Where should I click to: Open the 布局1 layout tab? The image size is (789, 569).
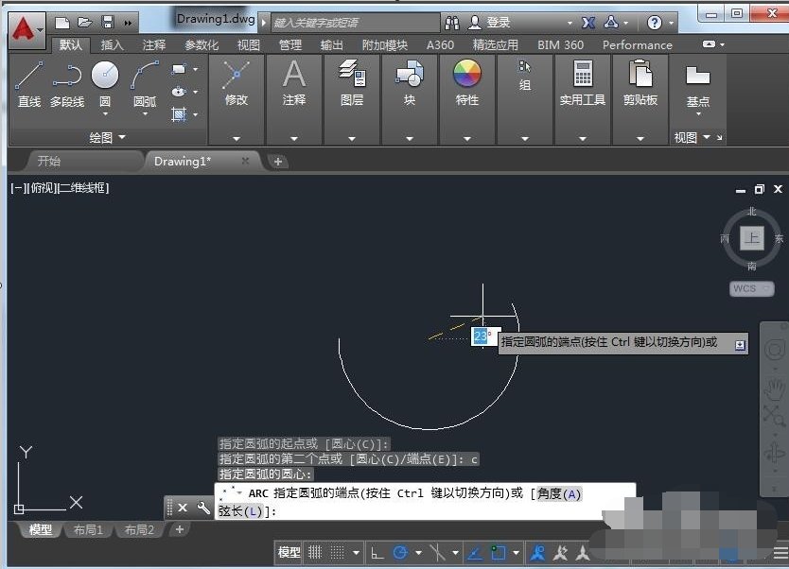click(89, 530)
